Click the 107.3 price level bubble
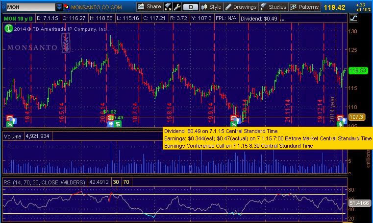Viewport: 373px width, 223px height. point(356,117)
